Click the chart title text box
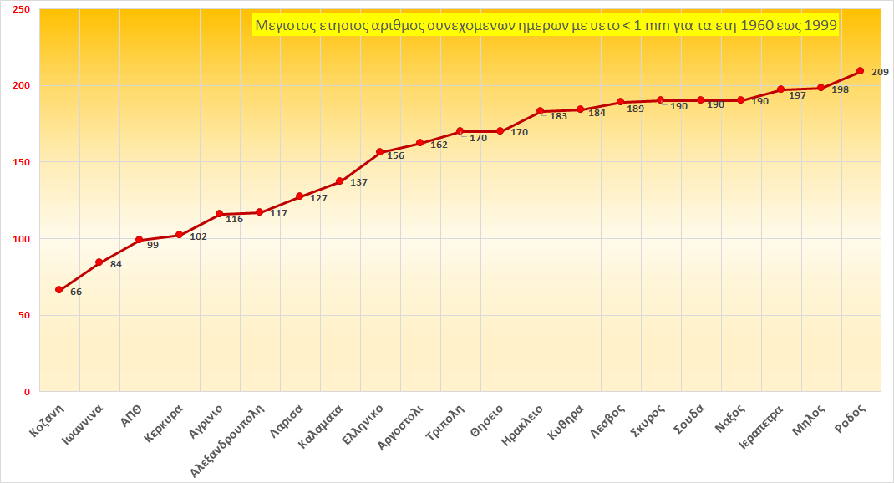This screenshot has height=483, width=894. tap(546, 26)
